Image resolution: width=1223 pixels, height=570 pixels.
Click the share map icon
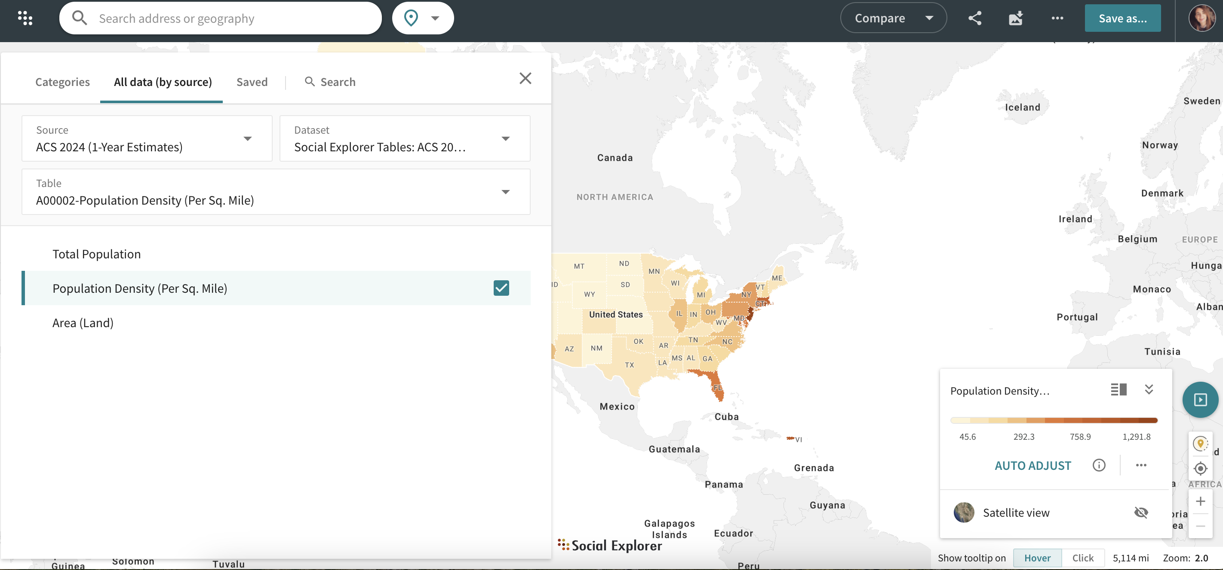(x=975, y=18)
